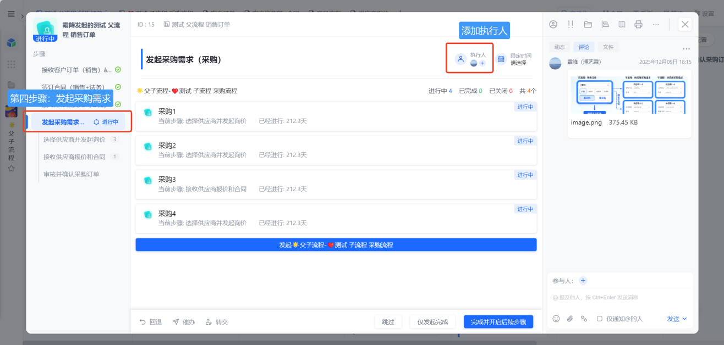Click the avatar of 霜降（潘艺霖）
The height and width of the screenshot is (345, 724).
(556, 63)
